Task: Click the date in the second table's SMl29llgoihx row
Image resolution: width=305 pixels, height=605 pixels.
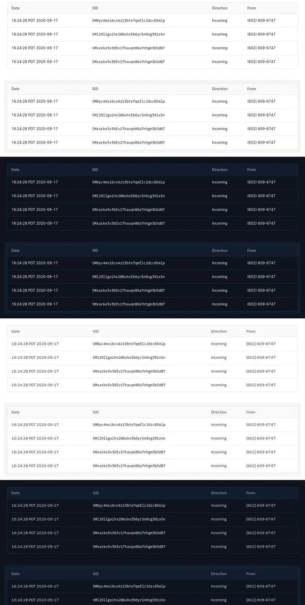Action: (35, 115)
